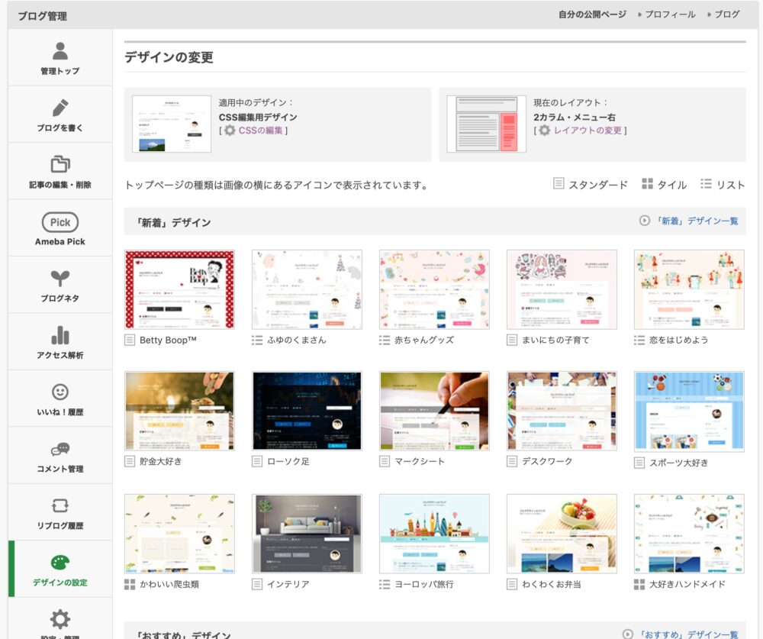Open the レイアウトの変更 link
763x639 pixels.
[588, 131]
